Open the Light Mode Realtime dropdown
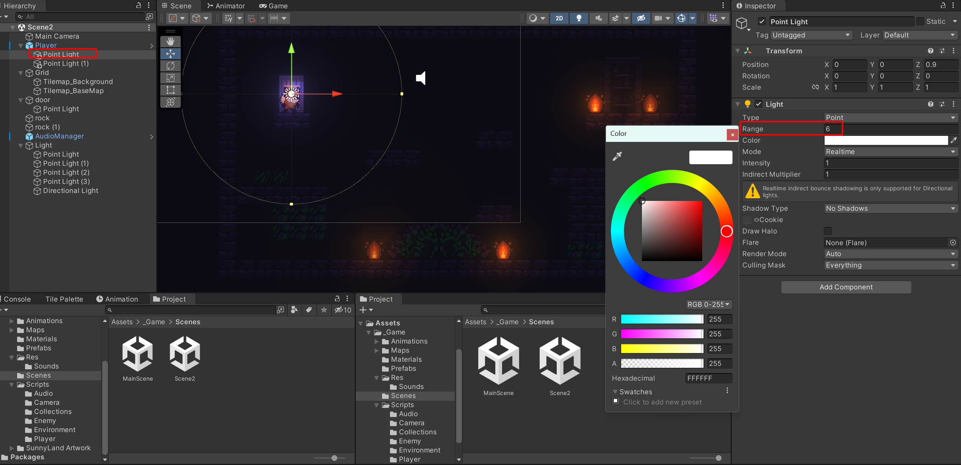 [891, 152]
